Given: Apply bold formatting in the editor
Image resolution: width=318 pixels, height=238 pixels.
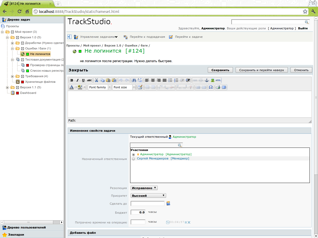Looking at the screenshot, I should click(x=72, y=80).
